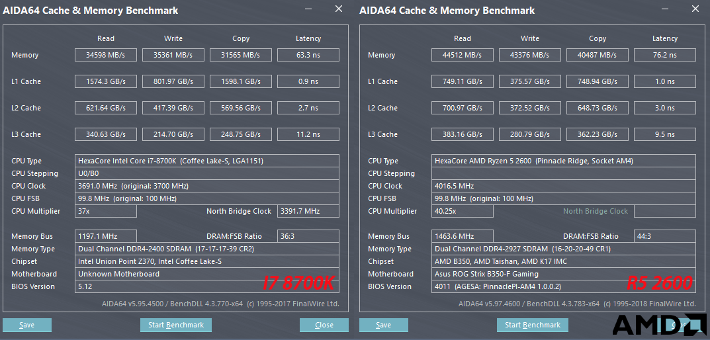This screenshot has height=340, width=710.
Task: Click the 76.2 ns memory latency field
Action: pyautogui.click(x=665, y=55)
